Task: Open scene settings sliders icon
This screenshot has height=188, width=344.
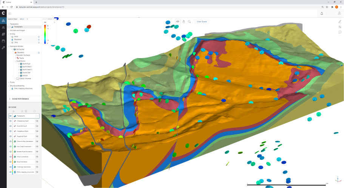Action: point(340,27)
